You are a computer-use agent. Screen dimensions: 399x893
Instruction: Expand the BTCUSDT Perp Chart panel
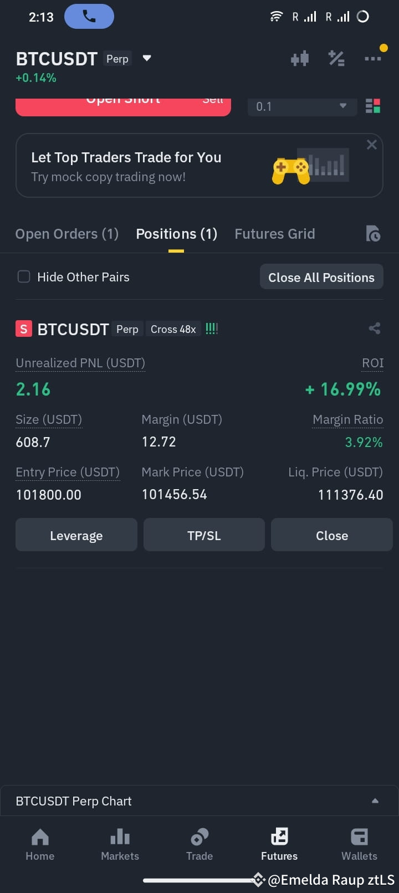[199, 800]
